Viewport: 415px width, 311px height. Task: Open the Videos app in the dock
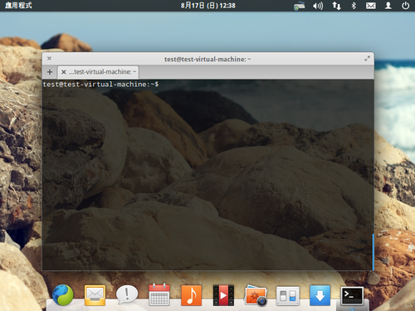pyautogui.click(x=223, y=295)
